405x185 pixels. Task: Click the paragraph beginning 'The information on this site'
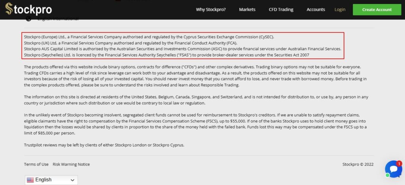pyautogui.click(x=196, y=100)
